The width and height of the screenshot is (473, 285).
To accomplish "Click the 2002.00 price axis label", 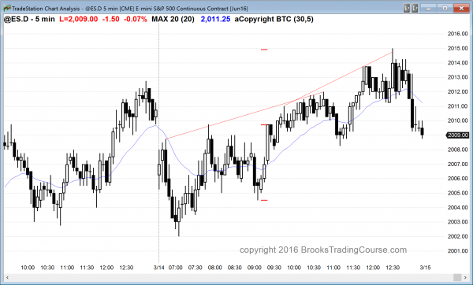I will pos(457,236).
